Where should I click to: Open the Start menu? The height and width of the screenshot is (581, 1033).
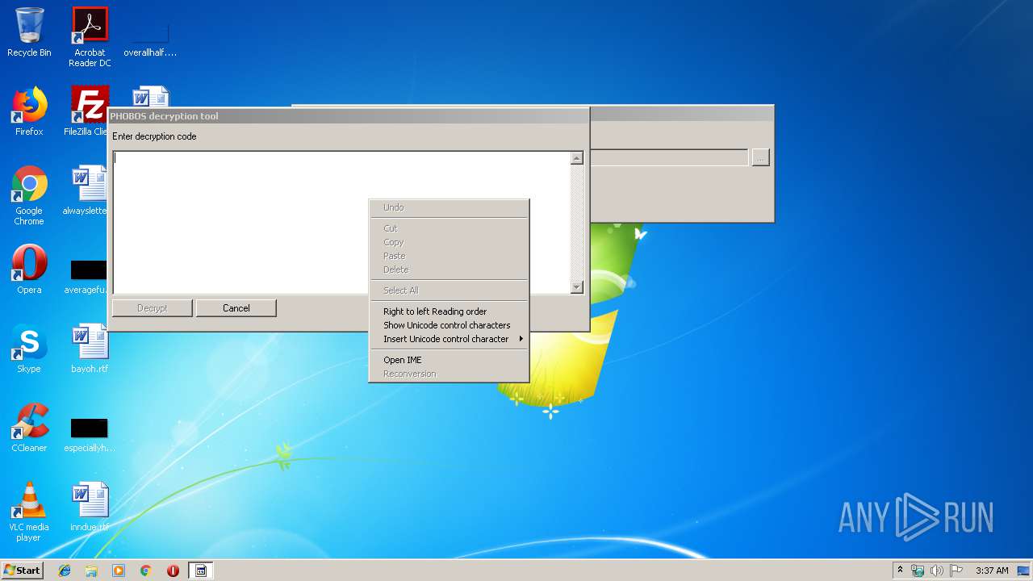[x=23, y=571]
